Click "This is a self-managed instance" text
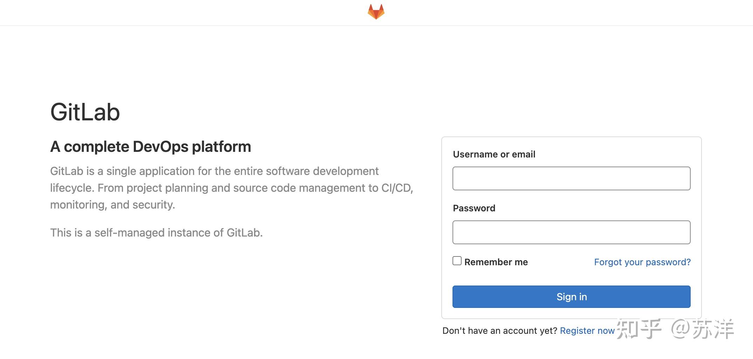 point(156,233)
